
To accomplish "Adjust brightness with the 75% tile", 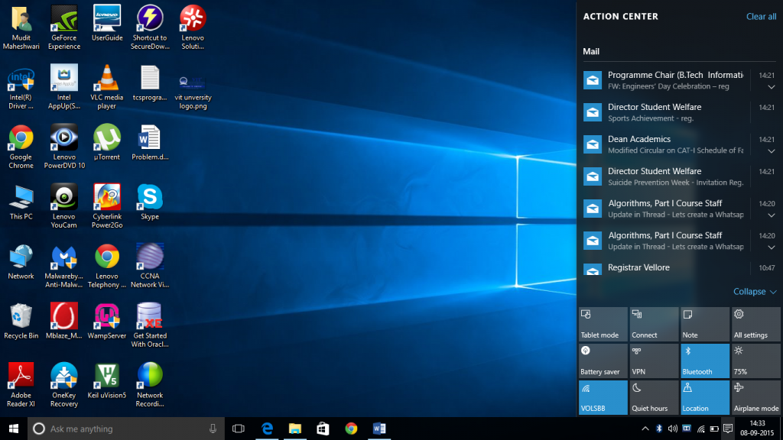I will click(x=755, y=361).
